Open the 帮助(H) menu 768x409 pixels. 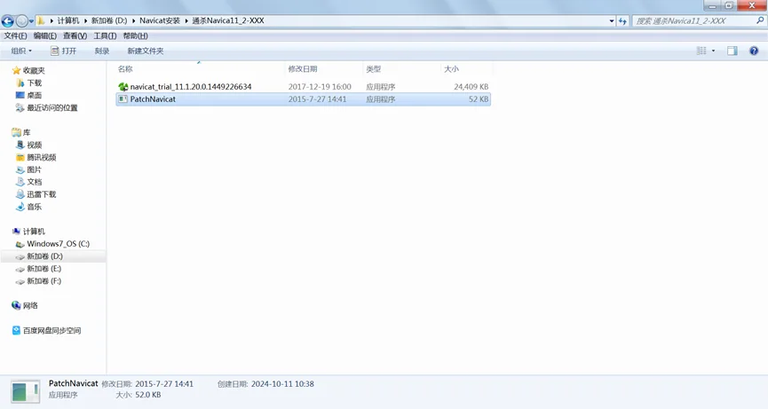pyautogui.click(x=135, y=35)
